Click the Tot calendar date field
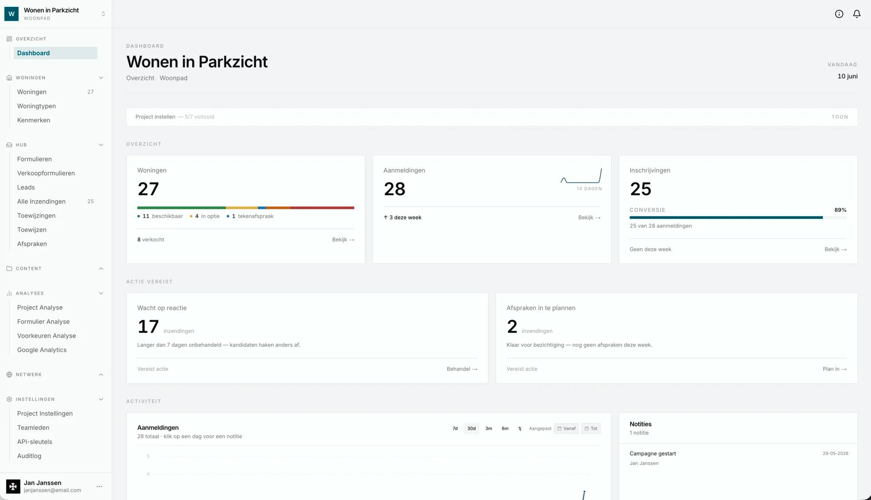The image size is (871, 500). pos(591,429)
